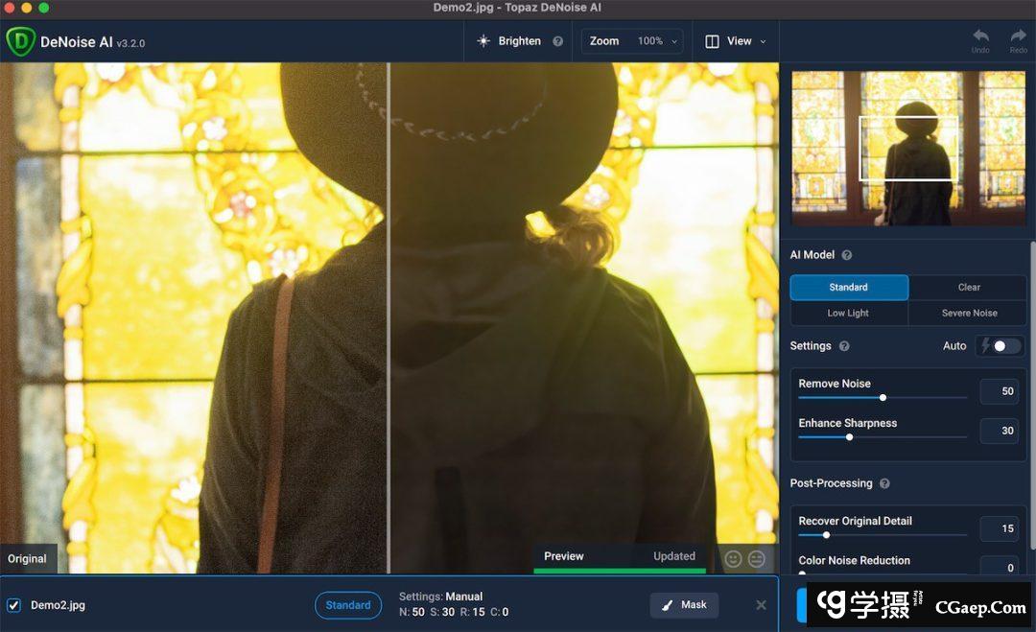Click the Undo arrow icon
This screenshot has width=1036, height=632.
click(x=980, y=36)
